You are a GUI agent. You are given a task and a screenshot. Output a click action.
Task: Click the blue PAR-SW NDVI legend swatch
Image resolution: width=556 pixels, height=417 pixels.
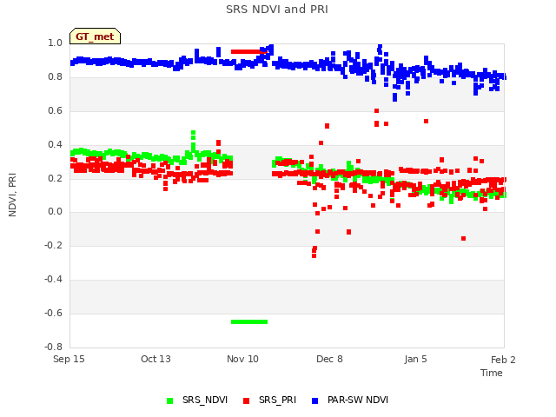(314, 400)
